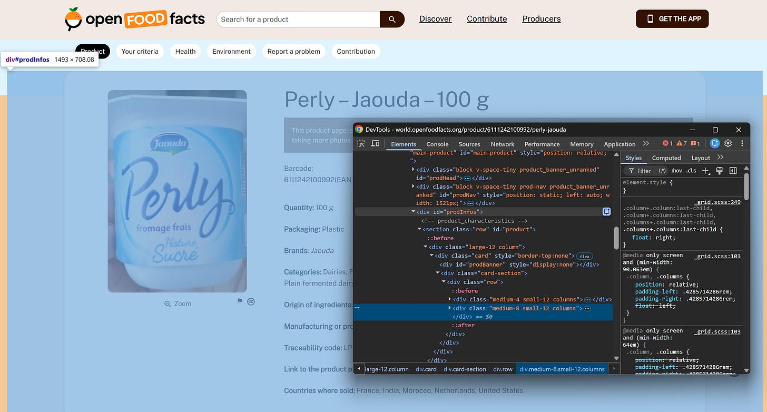Viewport: 767px width, 412px height.
Task: Click the Search for a product field
Action: click(298, 19)
